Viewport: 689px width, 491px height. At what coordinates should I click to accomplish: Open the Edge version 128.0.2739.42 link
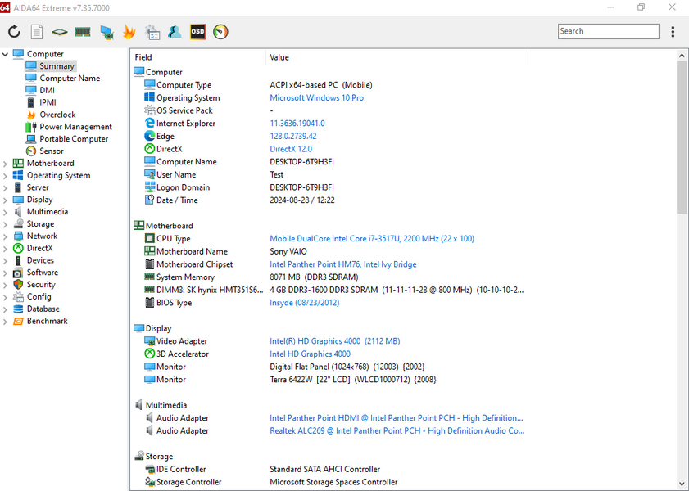click(293, 136)
